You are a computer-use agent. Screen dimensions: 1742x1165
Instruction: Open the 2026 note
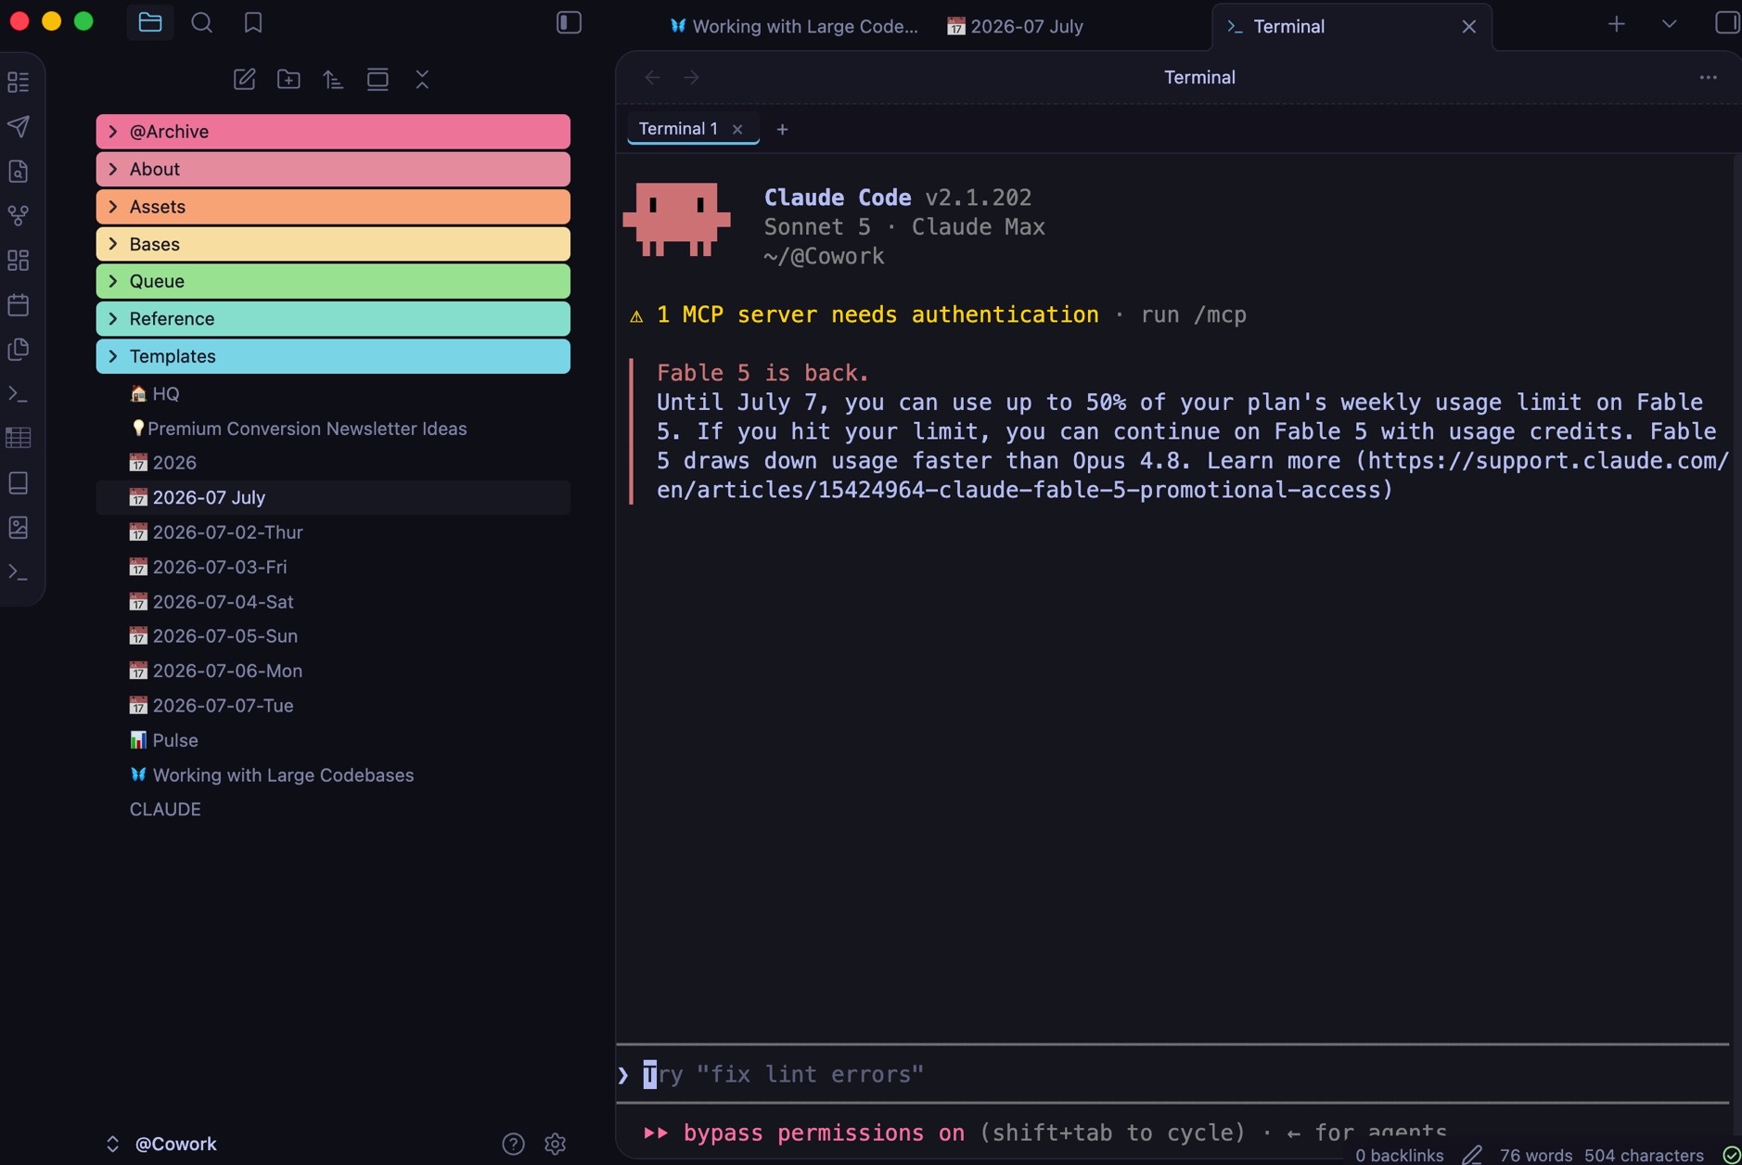(333, 462)
